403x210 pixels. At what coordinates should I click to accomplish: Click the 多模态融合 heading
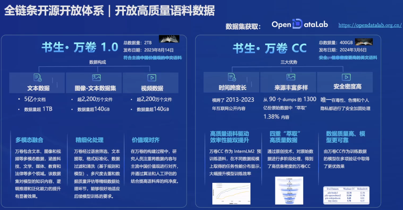(x=29, y=140)
